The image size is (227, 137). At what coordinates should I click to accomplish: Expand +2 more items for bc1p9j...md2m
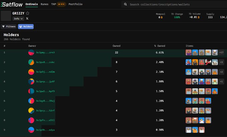(x=221, y=72)
